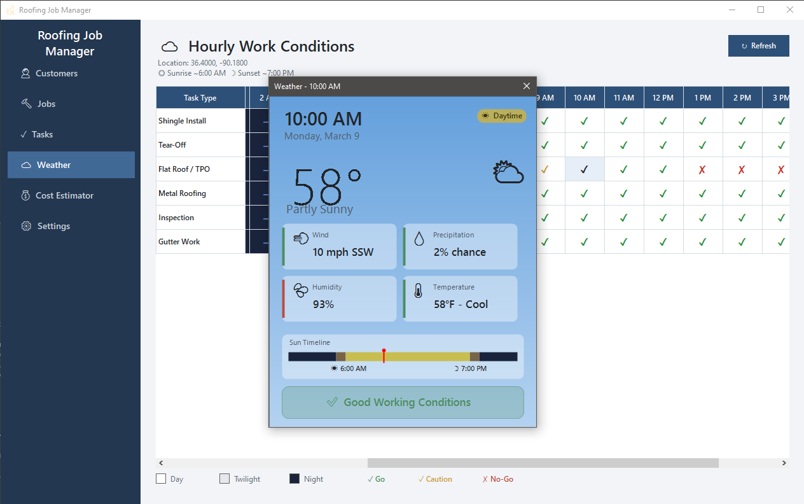Screen dimensions: 804x504
Task: Select the 10 AM column header
Action: point(585,98)
